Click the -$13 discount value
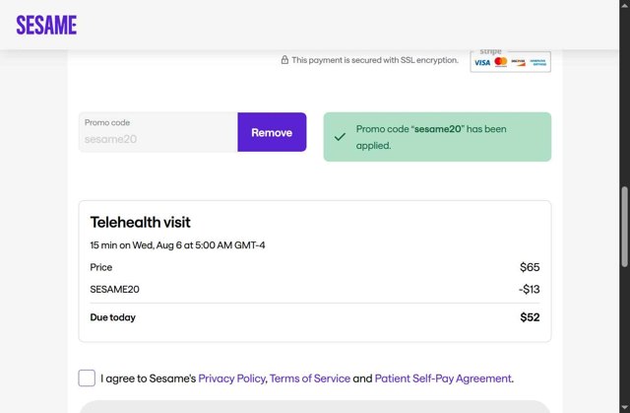630x413 pixels. 530,289
